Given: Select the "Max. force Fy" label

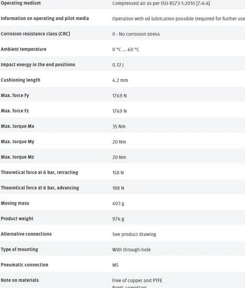Looking at the screenshot, I should pyautogui.click(x=15, y=95).
